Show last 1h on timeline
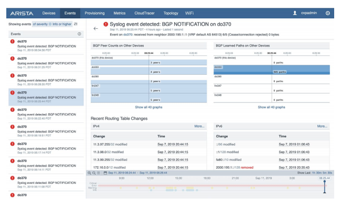This screenshot has width=341, height=209. 313,173
